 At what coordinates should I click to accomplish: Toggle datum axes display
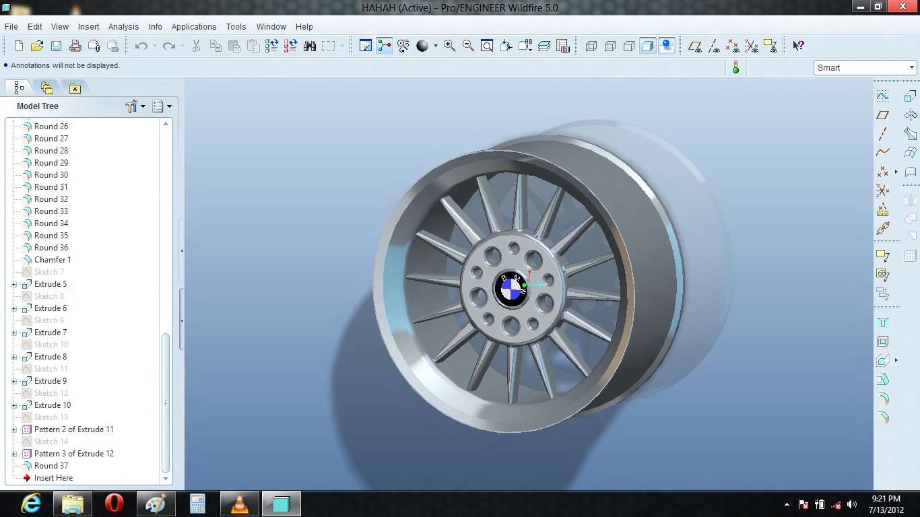(714, 46)
